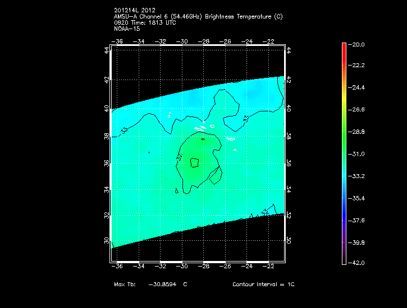This screenshot has height=308, width=407.
Task: Click the latitude 36 label on the right axis
Action: point(289,163)
